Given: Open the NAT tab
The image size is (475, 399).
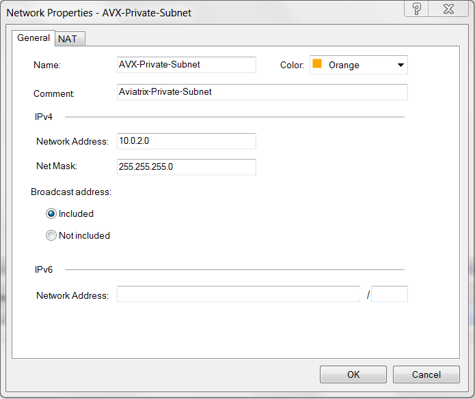Looking at the screenshot, I should tap(68, 39).
